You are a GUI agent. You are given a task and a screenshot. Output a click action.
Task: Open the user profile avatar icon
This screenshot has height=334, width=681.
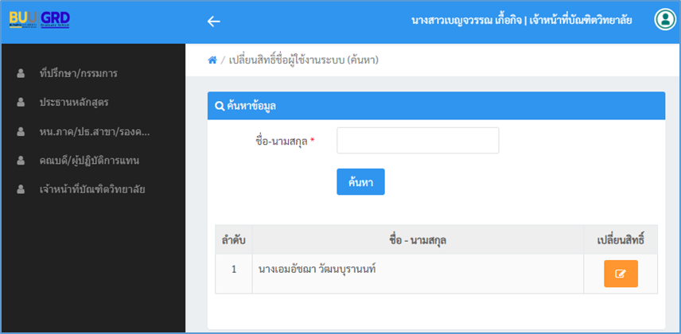663,21
